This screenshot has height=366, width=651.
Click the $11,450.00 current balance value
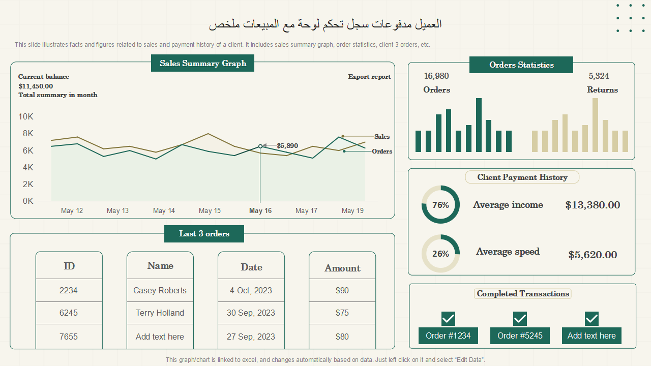pos(36,86)
